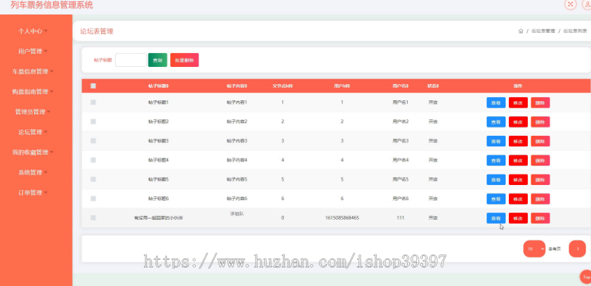The width and height of the screenshot is (591, 286).
Task: Sort the 父节点id column using its arrows
Action: tap(292, 86)
